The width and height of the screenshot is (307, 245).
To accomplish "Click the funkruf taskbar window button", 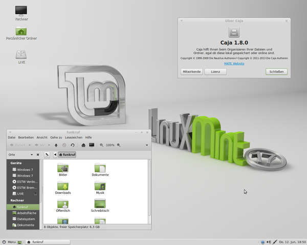I will (48, 242).
